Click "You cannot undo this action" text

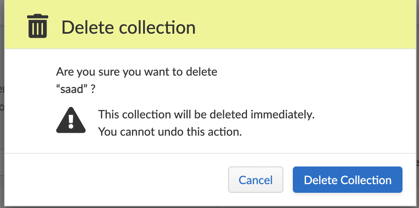(x=169, y=132)
